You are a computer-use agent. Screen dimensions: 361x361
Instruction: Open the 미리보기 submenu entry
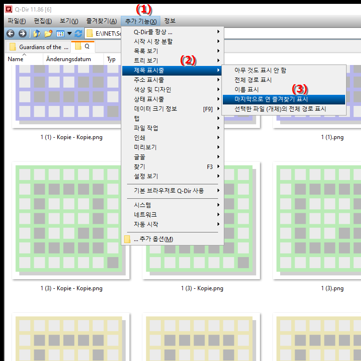click(172, 147)
